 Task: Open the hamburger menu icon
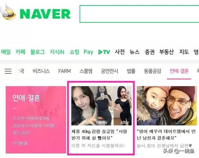coord(8,71)
